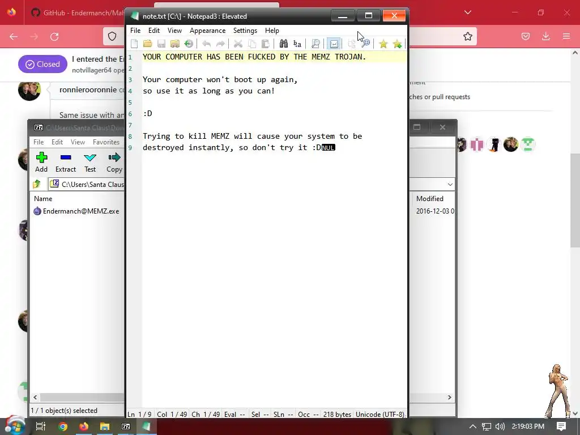Expand the Firefox list all tabs chevron
580x435 pixels.
[467, 12]
